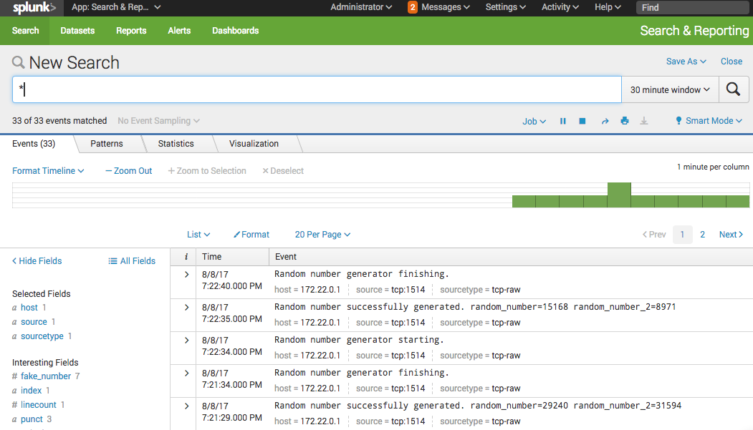Open the Smart Mode dropdown

click(x=709, y=121)
